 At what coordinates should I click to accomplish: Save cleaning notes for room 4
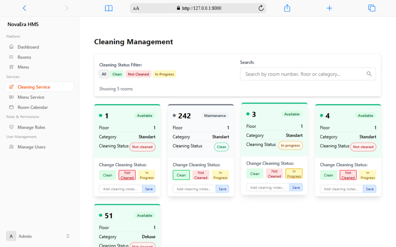(x=369, y=189)
